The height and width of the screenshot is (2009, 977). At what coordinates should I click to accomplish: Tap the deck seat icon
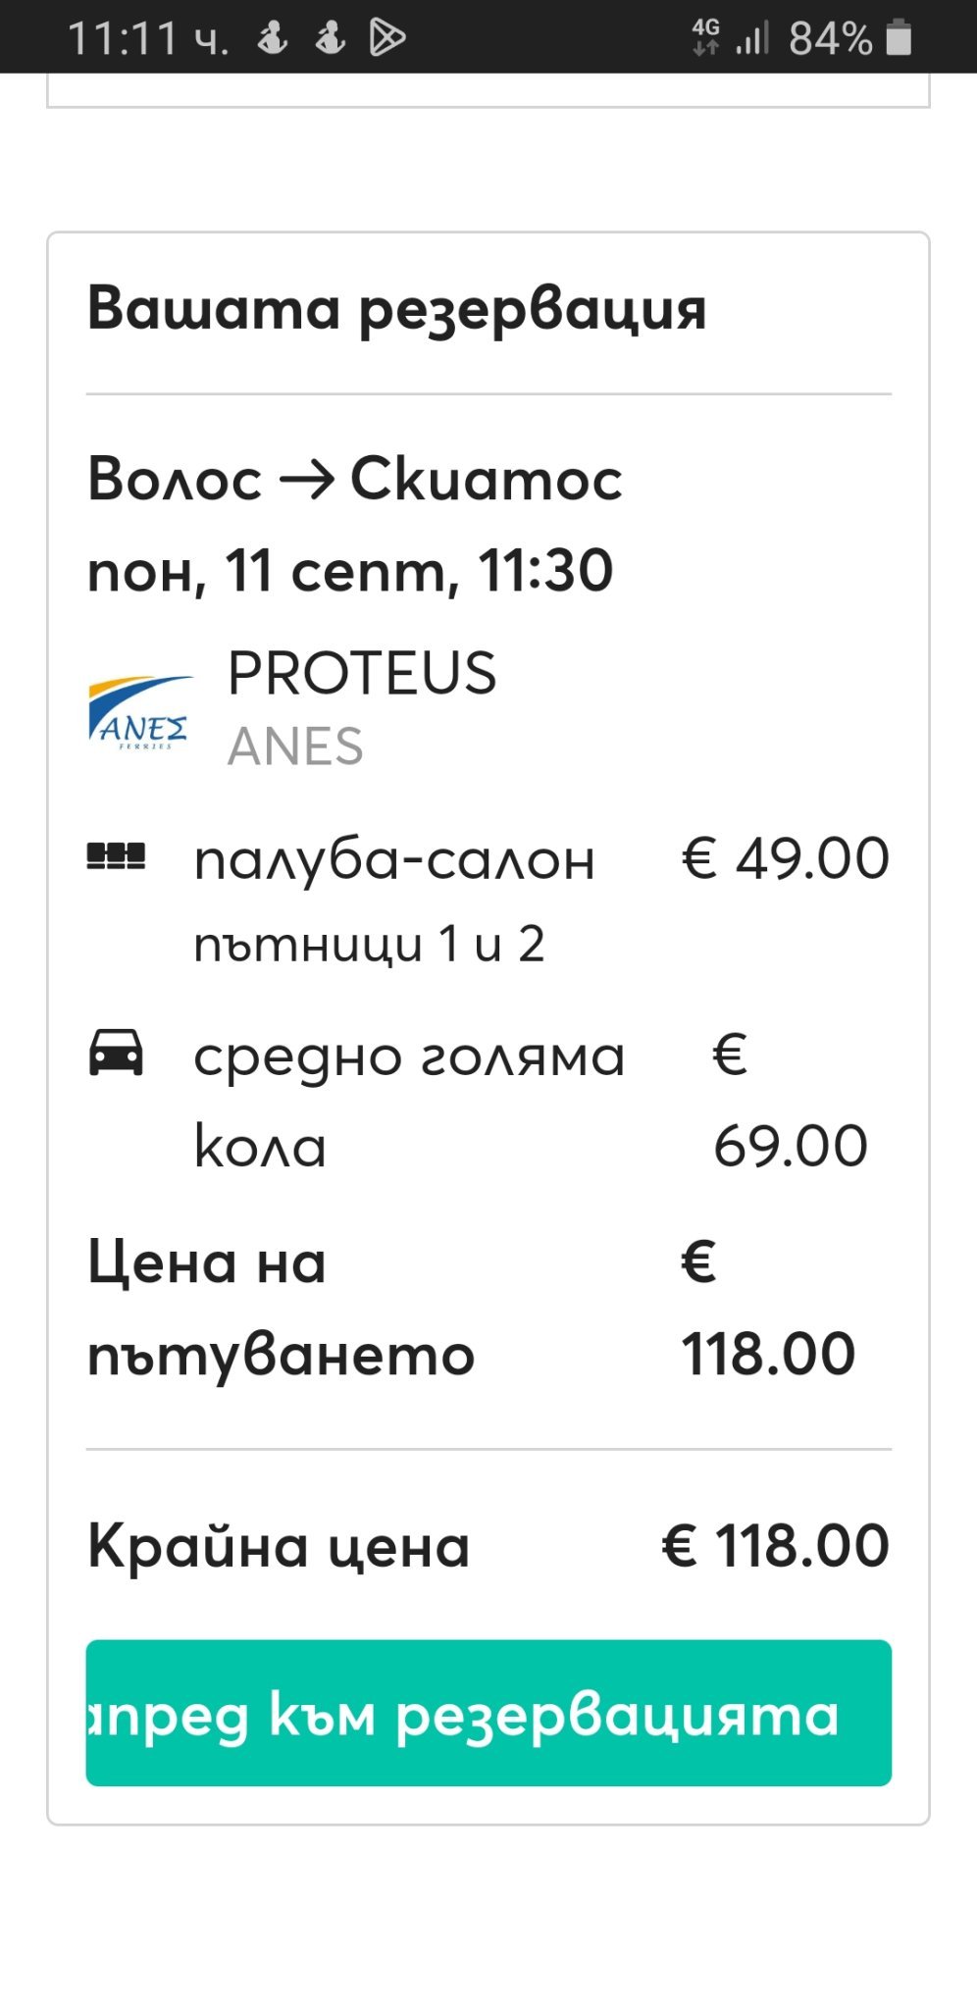click(x=116, y=856)
